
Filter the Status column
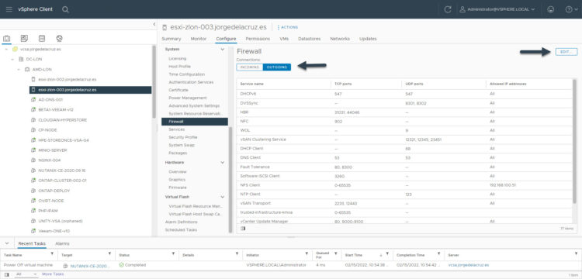(x=173, y=254)
